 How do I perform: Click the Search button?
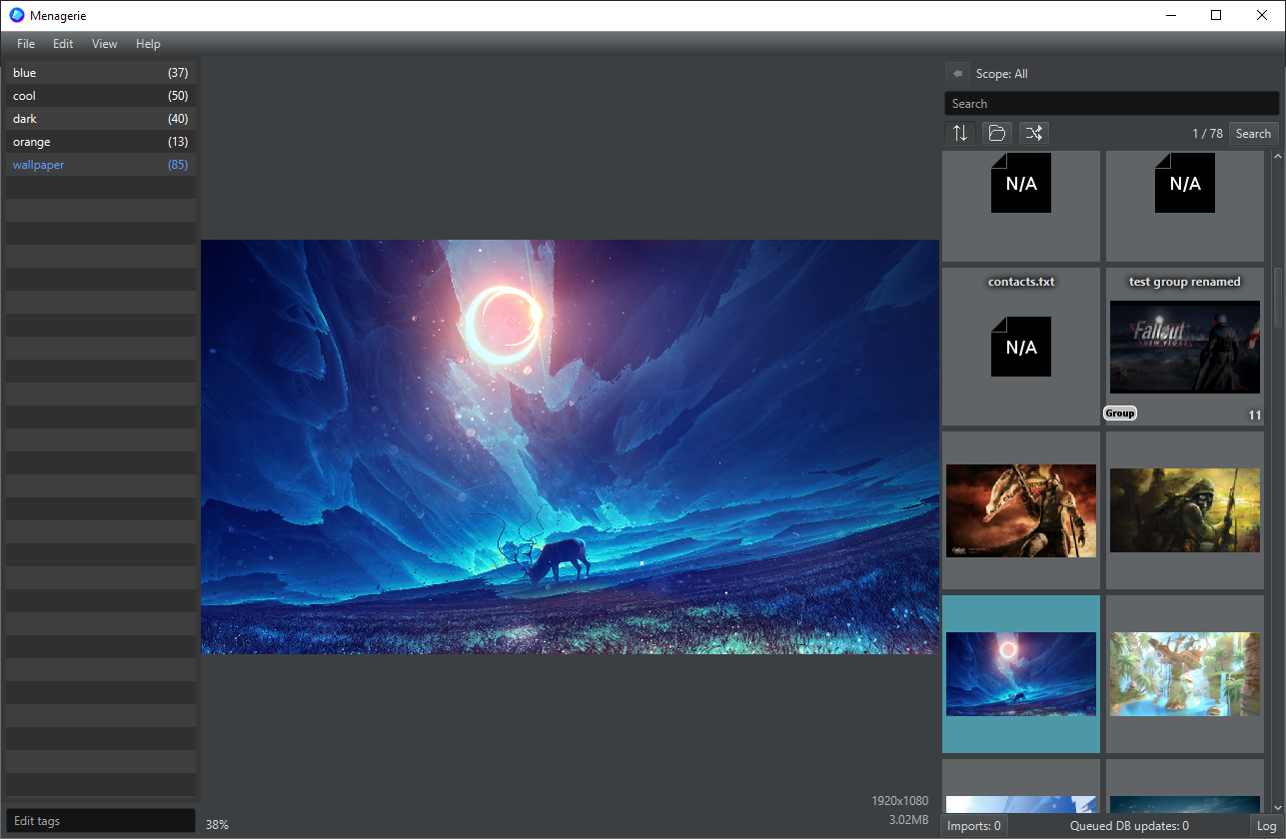pos(1253,133)
